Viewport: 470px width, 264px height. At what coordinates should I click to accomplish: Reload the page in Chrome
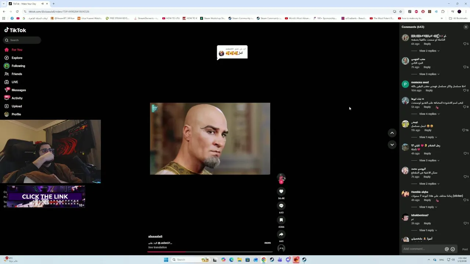(17, 11)
